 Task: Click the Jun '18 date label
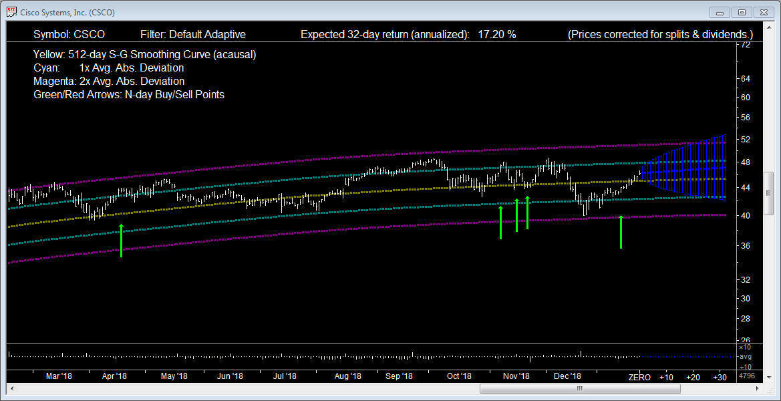click(230, 376)
